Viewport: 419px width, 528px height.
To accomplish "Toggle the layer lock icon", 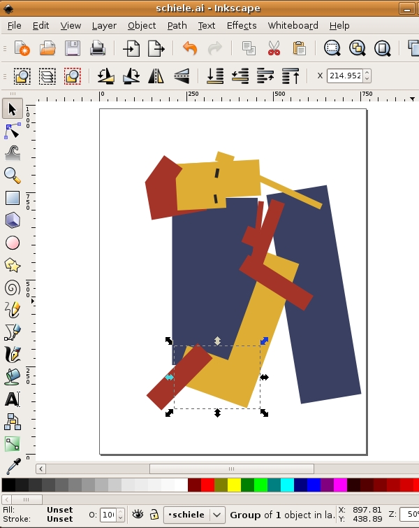I will (154, 514).
